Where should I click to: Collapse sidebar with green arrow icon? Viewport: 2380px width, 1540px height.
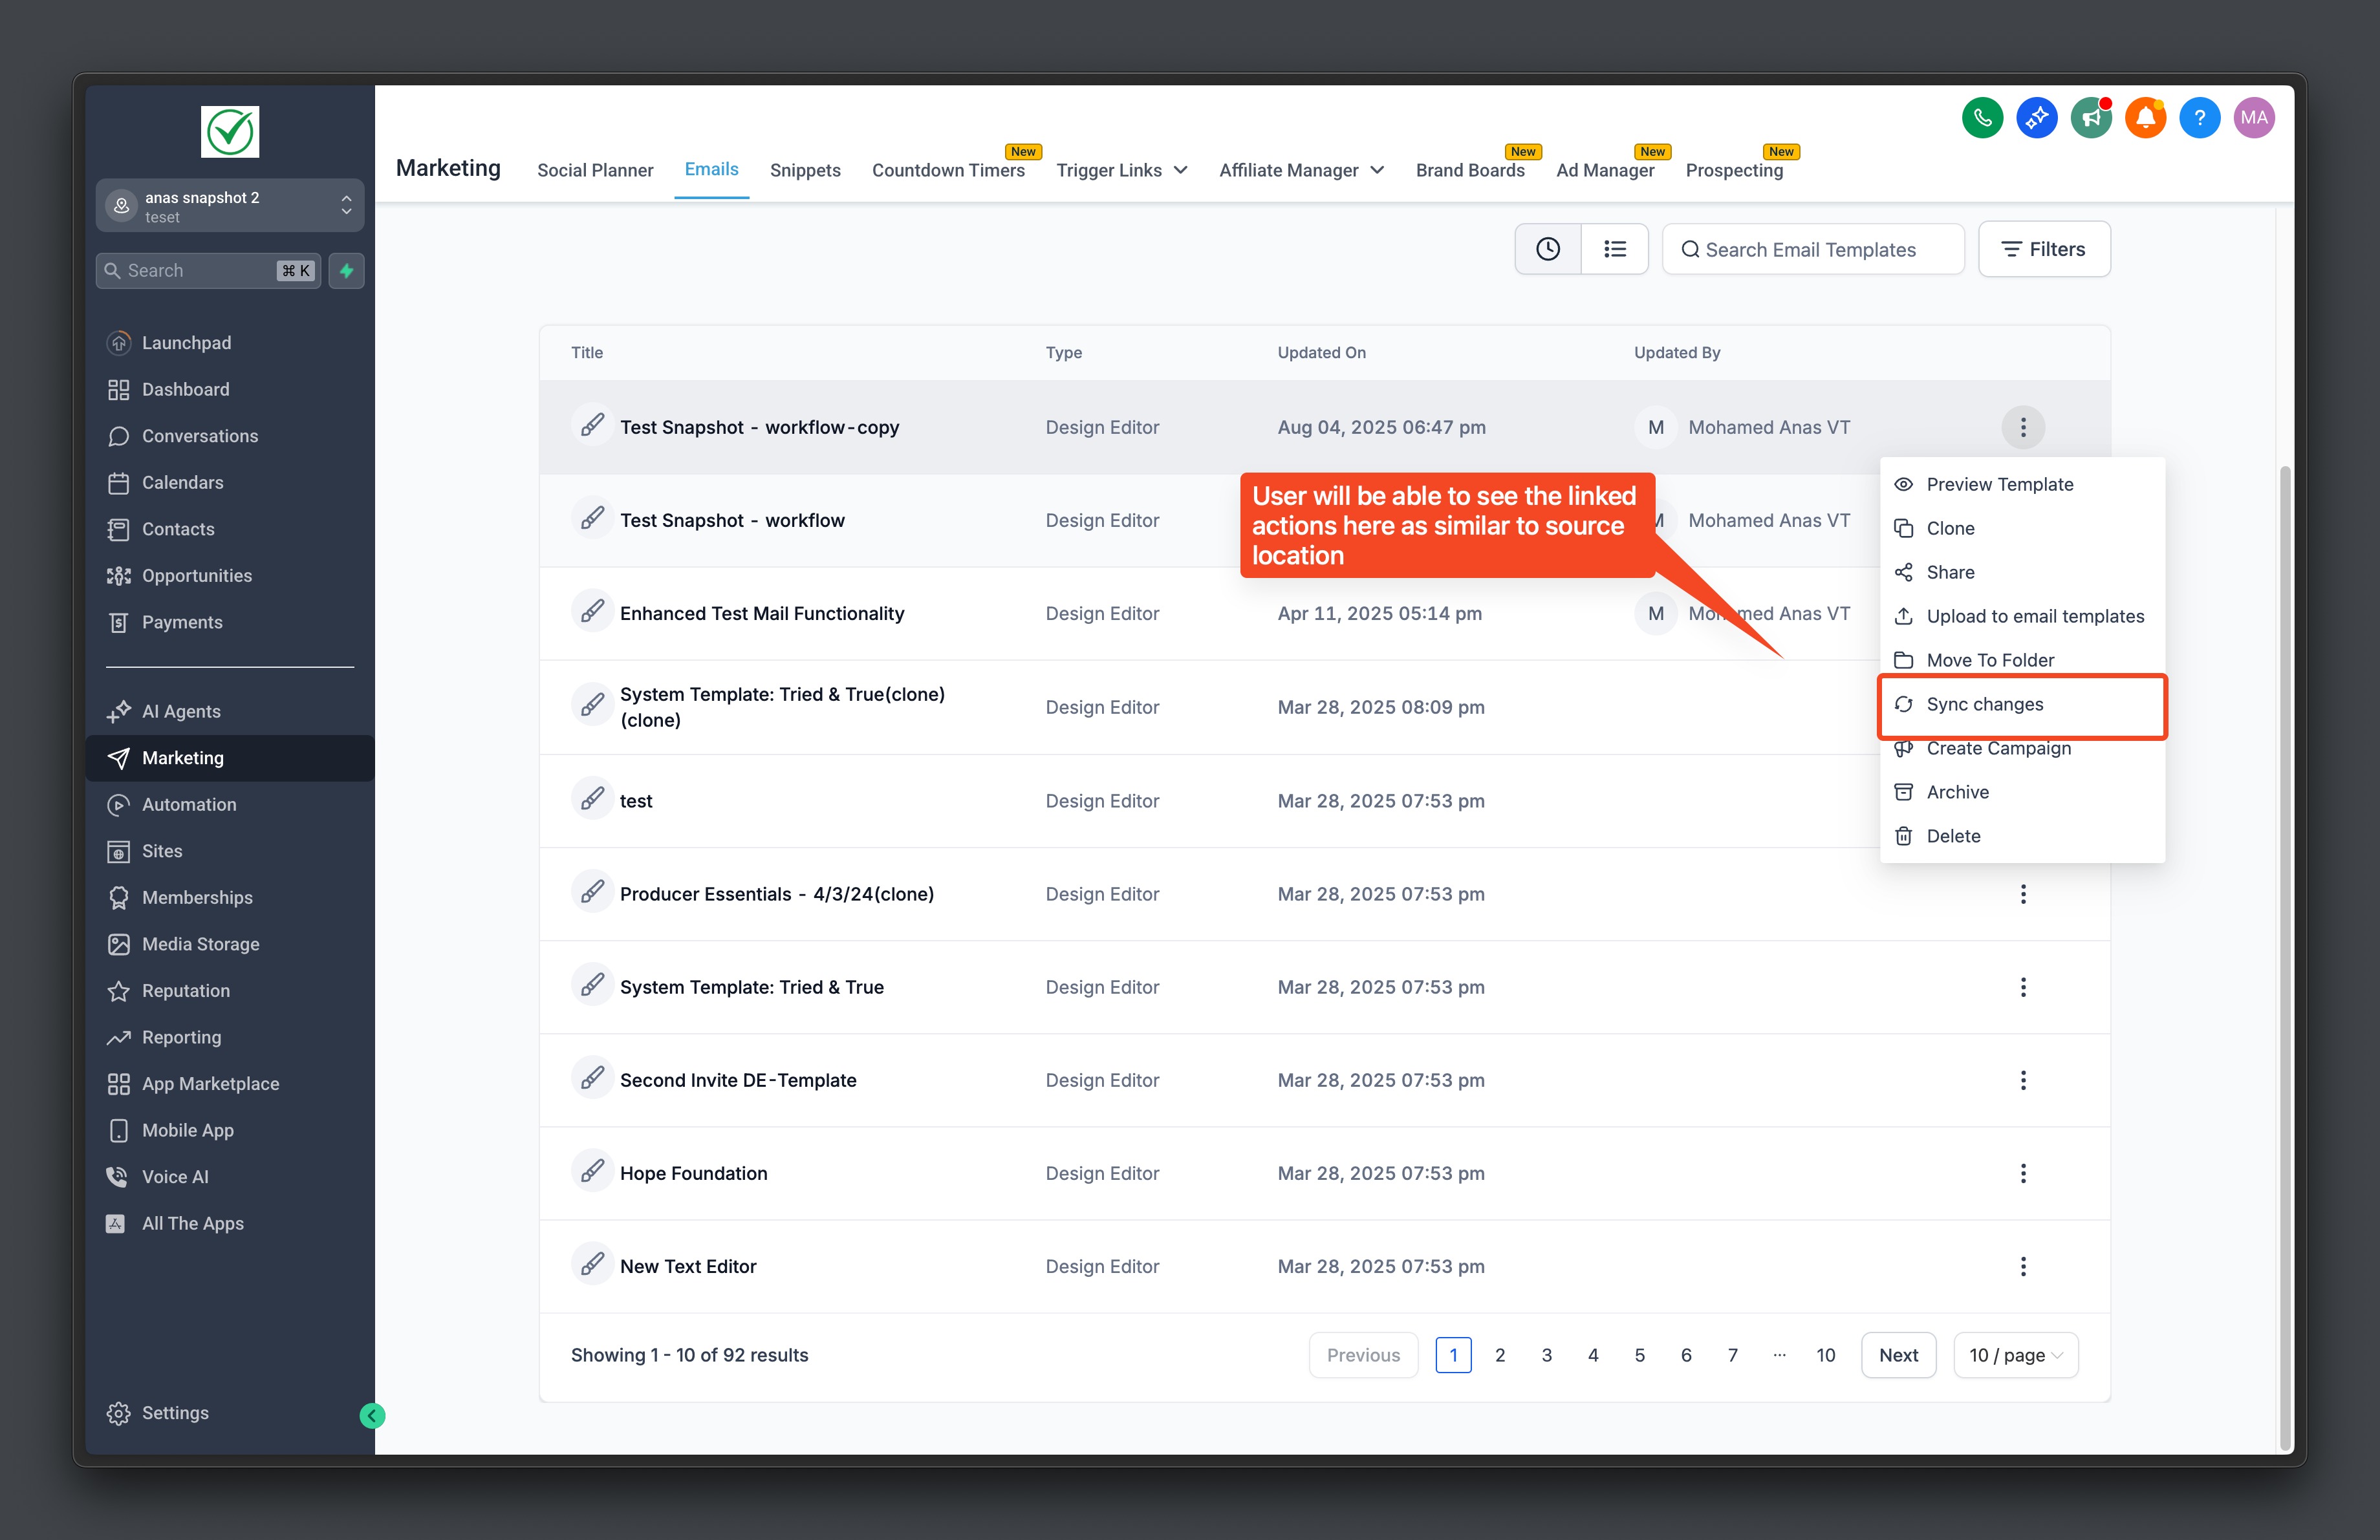pos(372,1415)
